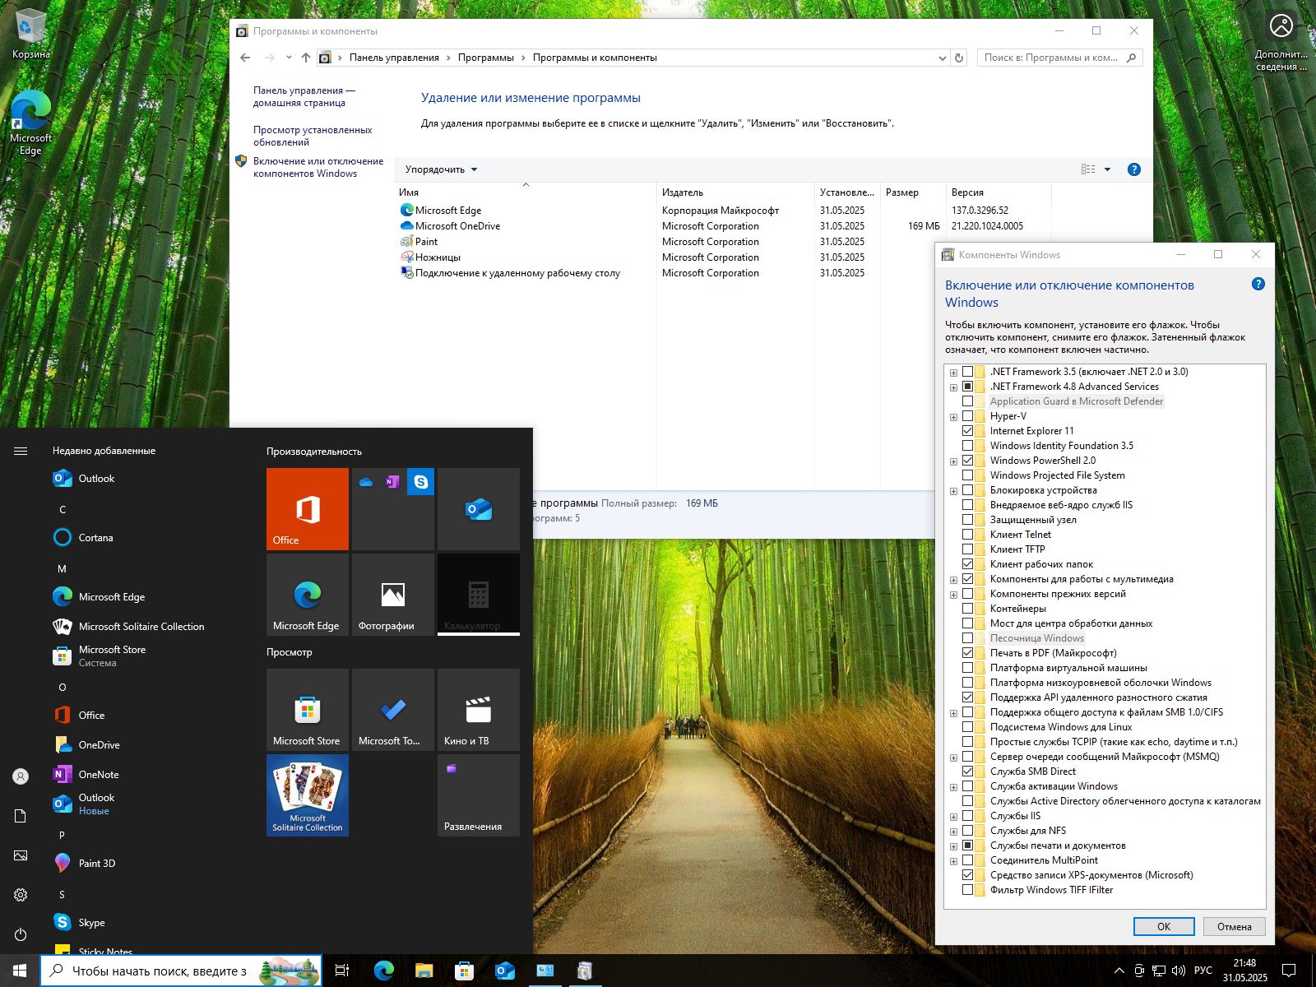Expand the Hyper-V tree node

[953, 417]
